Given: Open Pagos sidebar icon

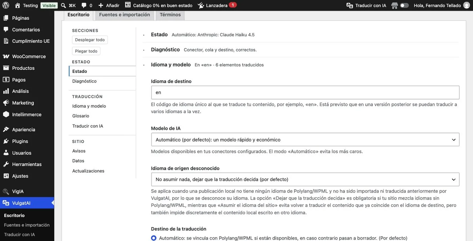Looking at the screenshot, I should click(x=6, y=80).
